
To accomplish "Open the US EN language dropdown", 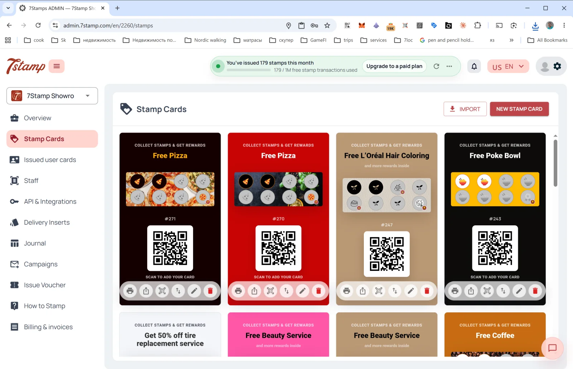I will click(508, 66).
